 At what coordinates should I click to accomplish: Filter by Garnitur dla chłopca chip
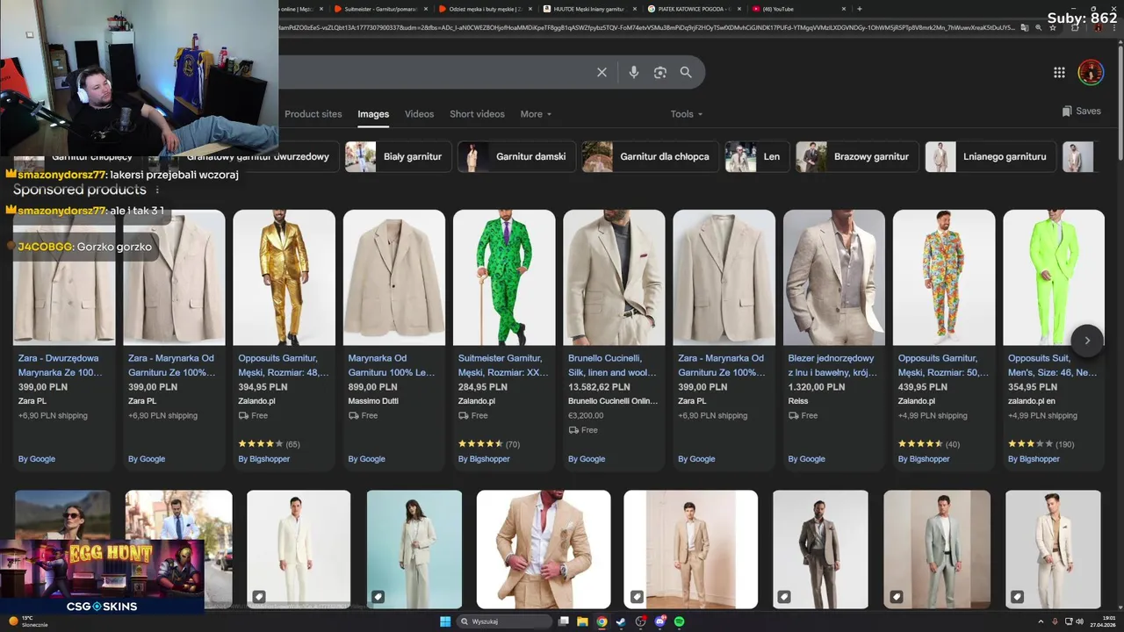651,156
